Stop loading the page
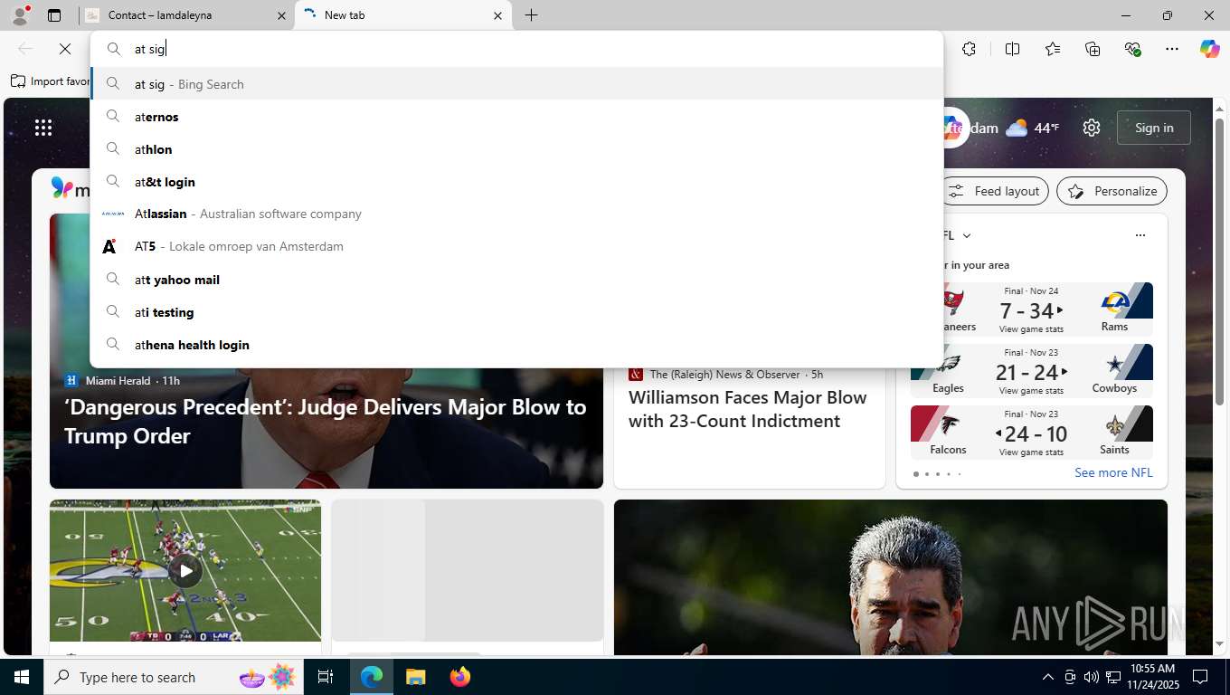This screenshot has width=1230, height=695. coord(65,49)
